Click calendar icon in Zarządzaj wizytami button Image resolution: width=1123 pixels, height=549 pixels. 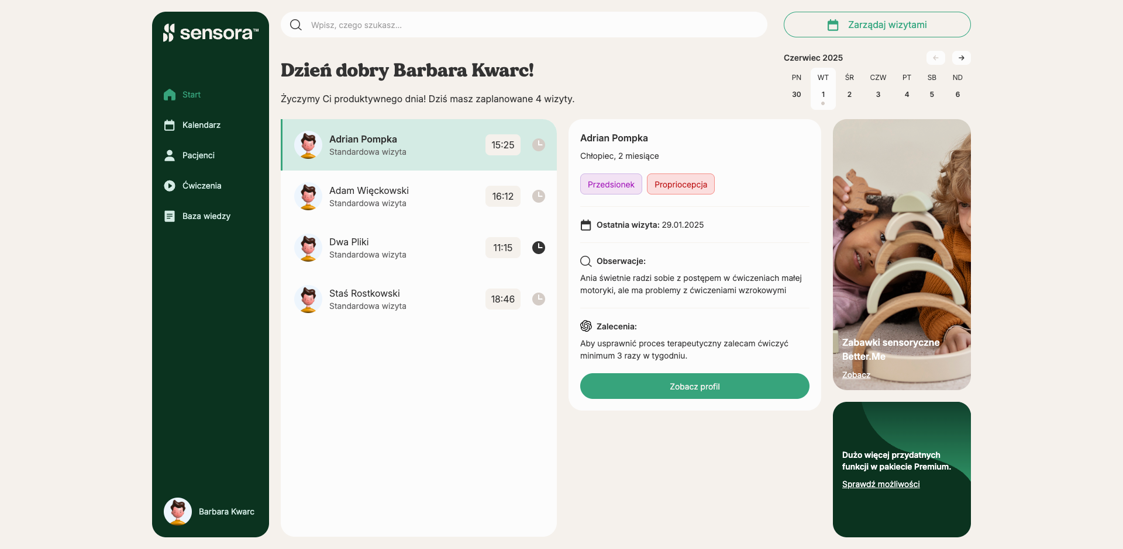coord(833,25)
